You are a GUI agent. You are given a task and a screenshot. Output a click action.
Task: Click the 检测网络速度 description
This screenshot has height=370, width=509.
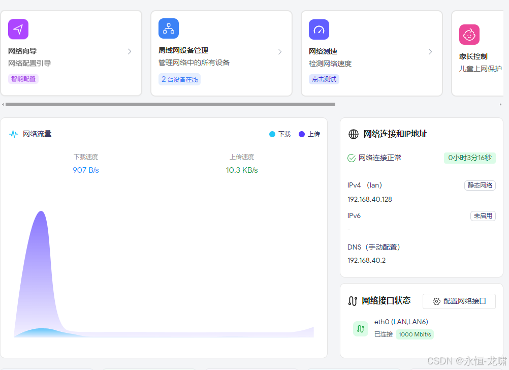pos(330,64)
